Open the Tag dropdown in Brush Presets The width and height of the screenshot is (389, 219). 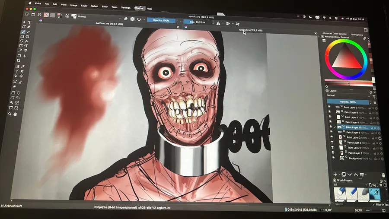373,185
